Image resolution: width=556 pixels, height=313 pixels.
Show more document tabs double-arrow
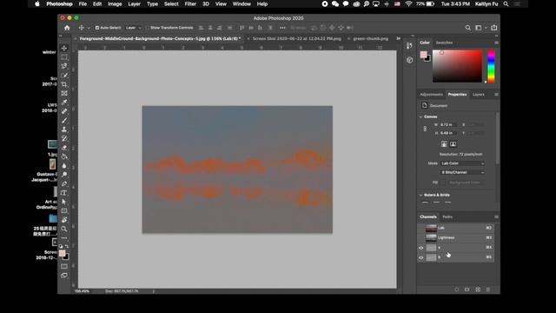click(x=399, y=38)
